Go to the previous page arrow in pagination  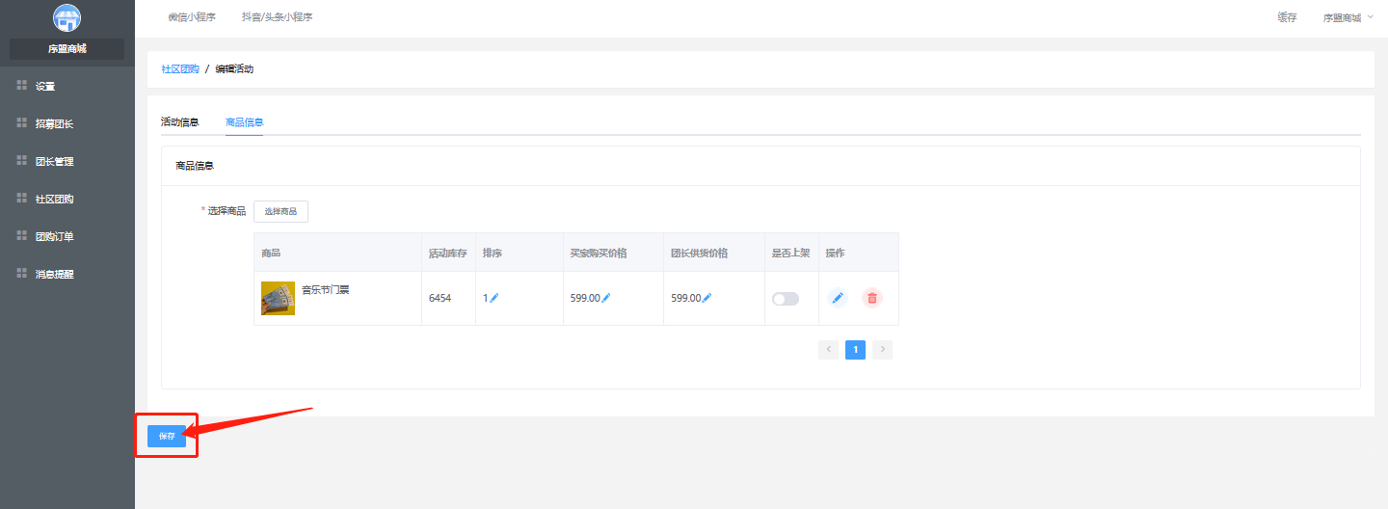[x=828, y=350]
